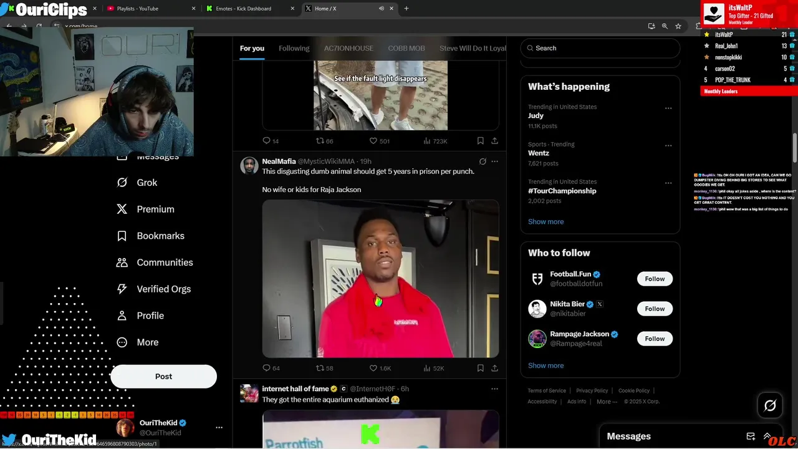Viewport: 798px width, 449px height.
Task: Reply to NealMafia post with 64 comments
Action: point(271,369)
